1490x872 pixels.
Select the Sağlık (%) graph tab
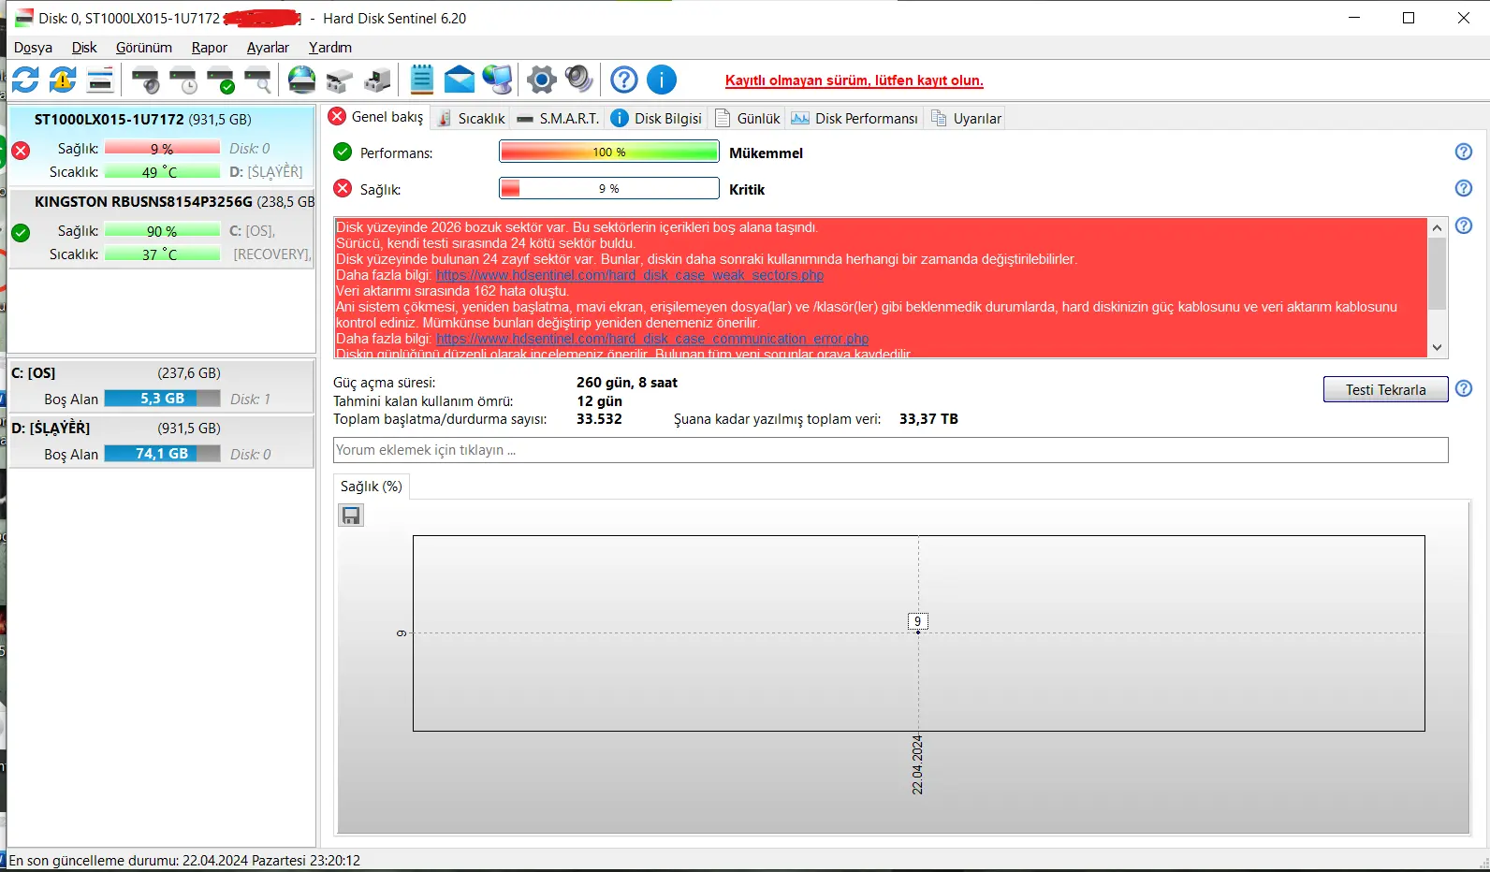(x=372, y=487)
